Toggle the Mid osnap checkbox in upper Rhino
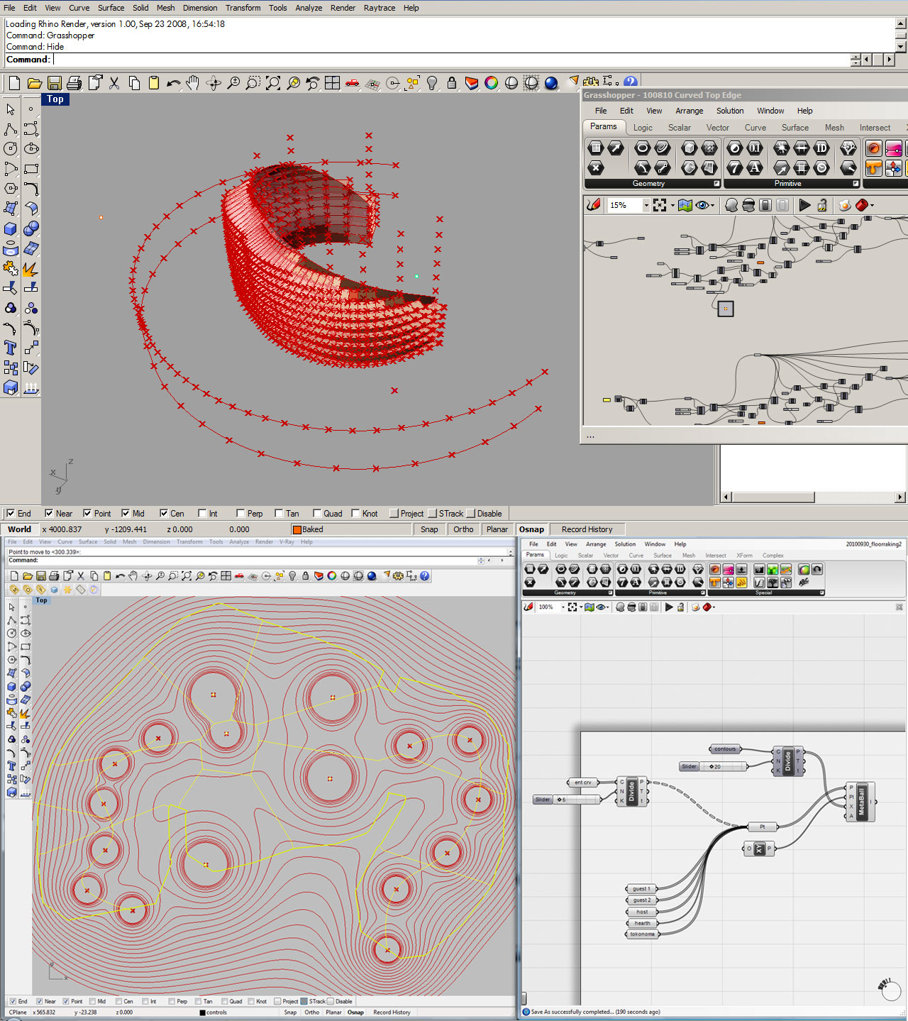Image resolution: width=908 pixels, height=1021 pixels. click(x=126, y=514)
